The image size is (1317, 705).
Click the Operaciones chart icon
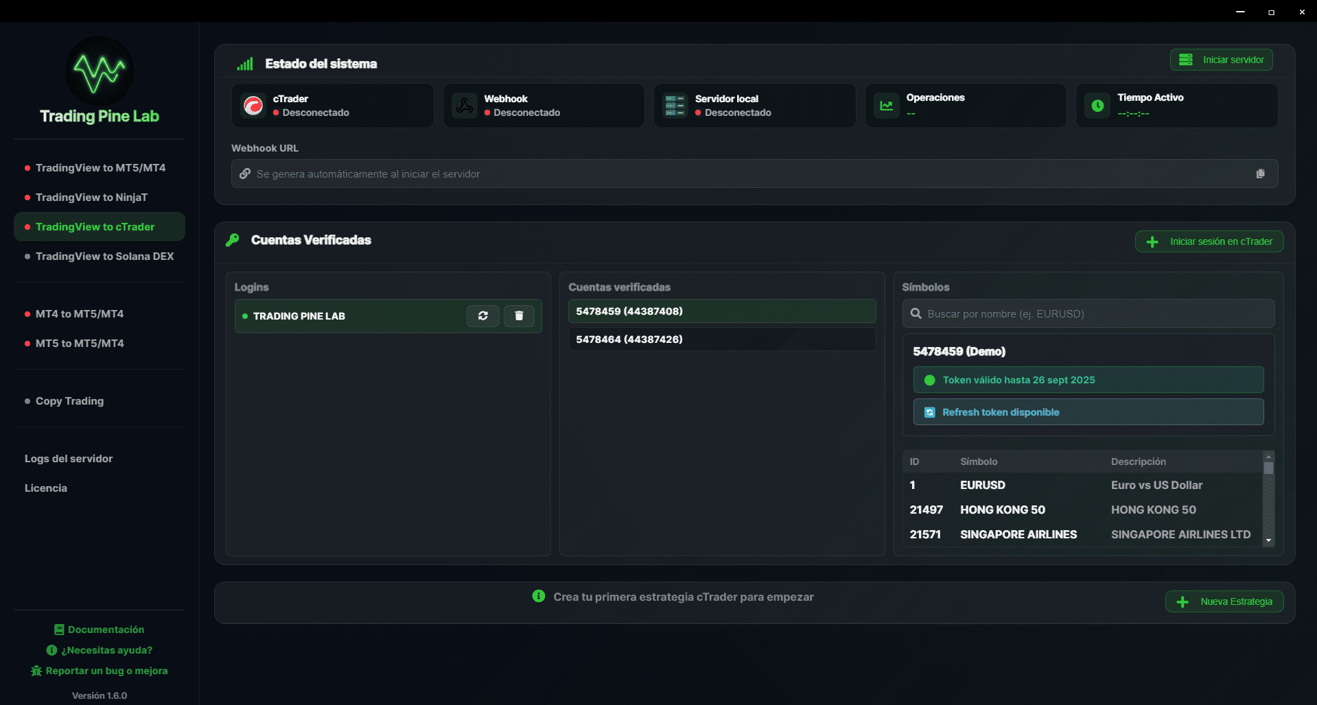point(886,106)
